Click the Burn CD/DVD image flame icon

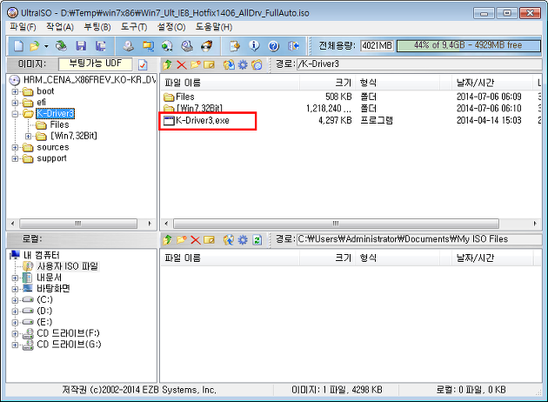click(x=206, y=46)
